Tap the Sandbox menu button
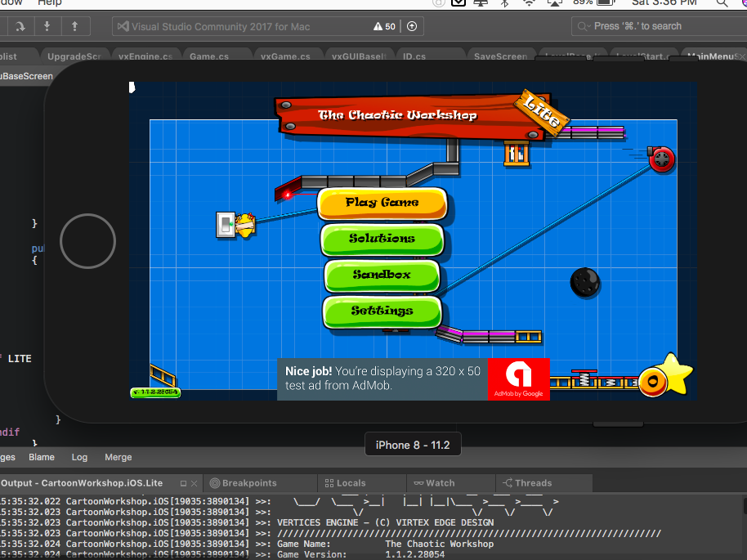 [x=382, y=275]
